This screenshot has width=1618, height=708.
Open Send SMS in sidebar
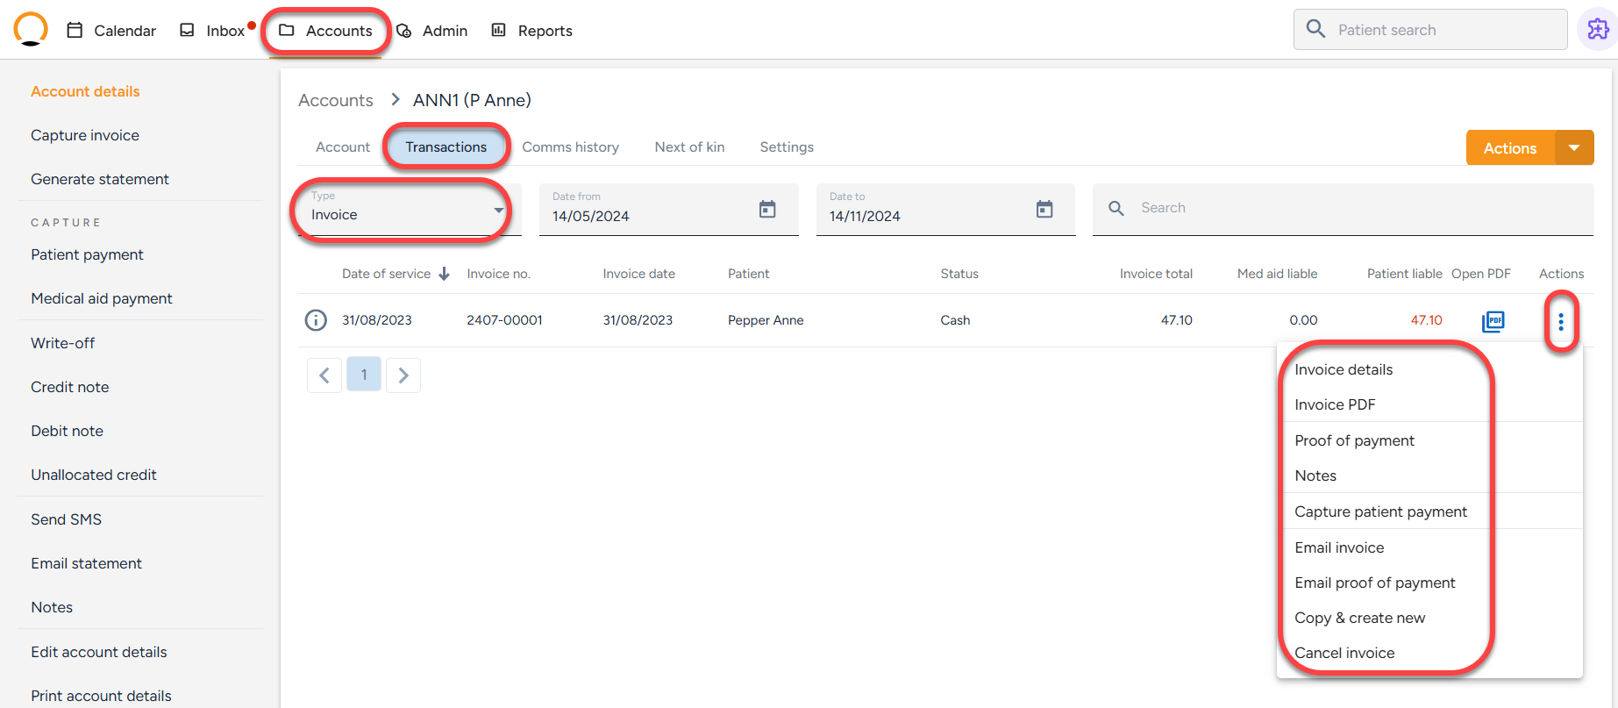[67, 519]
